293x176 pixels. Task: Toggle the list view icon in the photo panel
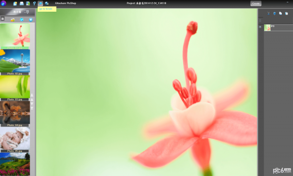pyautogui.click(x=2, y=19)
